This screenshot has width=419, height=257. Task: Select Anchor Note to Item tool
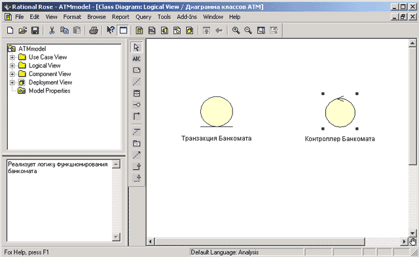pyautogui.click(x=137, y=82)
